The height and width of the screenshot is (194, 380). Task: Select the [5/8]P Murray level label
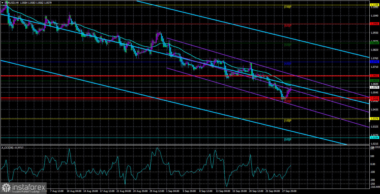(288, 45)
